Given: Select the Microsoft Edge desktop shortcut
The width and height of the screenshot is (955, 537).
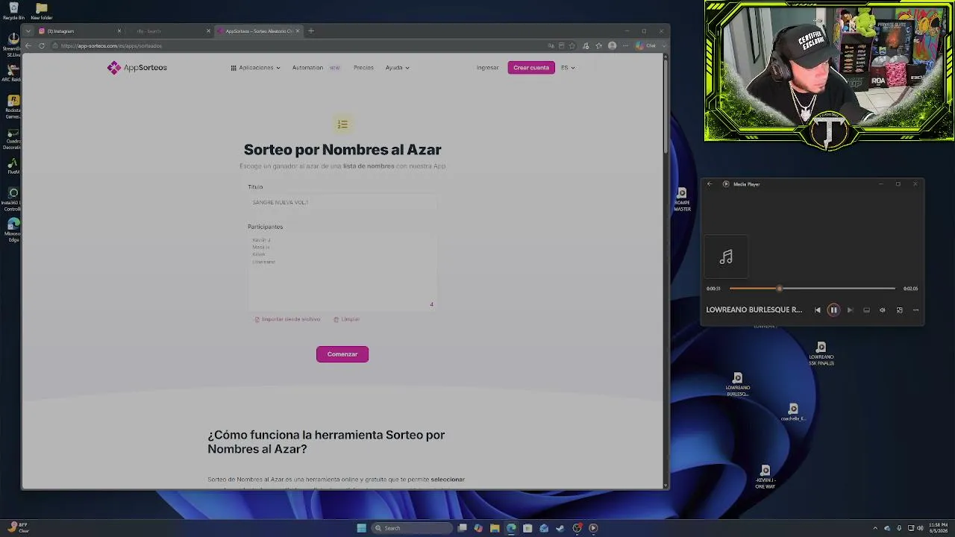Looking at the screenshot, I should [x=13, y=230].
